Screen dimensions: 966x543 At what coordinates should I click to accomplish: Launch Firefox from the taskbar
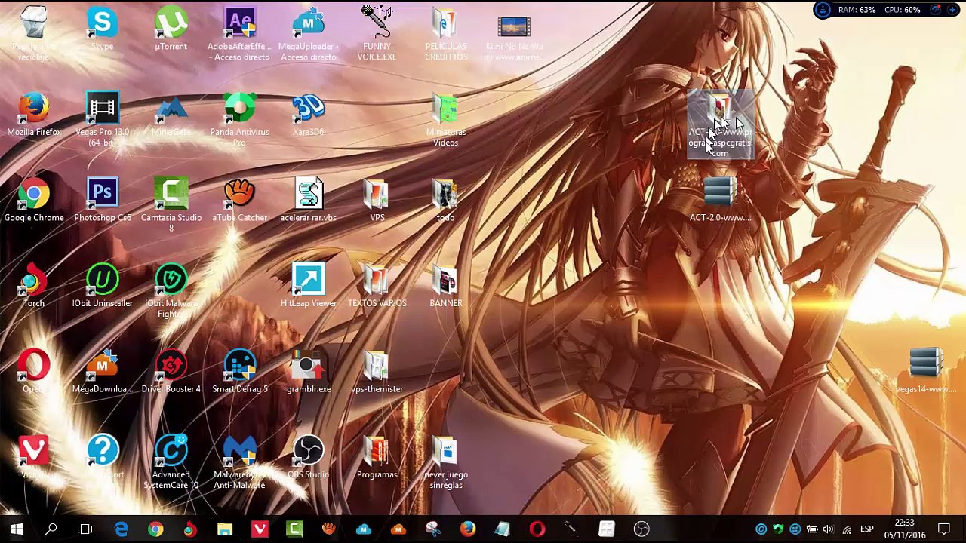(468, 529)
